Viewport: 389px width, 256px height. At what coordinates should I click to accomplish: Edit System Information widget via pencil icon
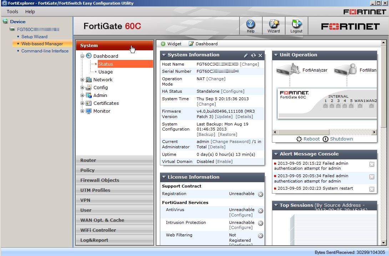[246, 55]
